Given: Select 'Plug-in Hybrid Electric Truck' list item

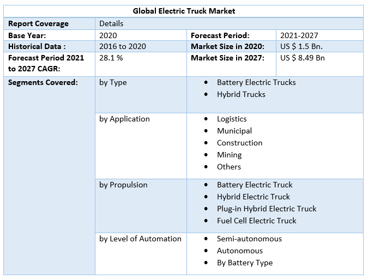Looking at the screenshot, I should pyautogui.click(x=267, y=209).
